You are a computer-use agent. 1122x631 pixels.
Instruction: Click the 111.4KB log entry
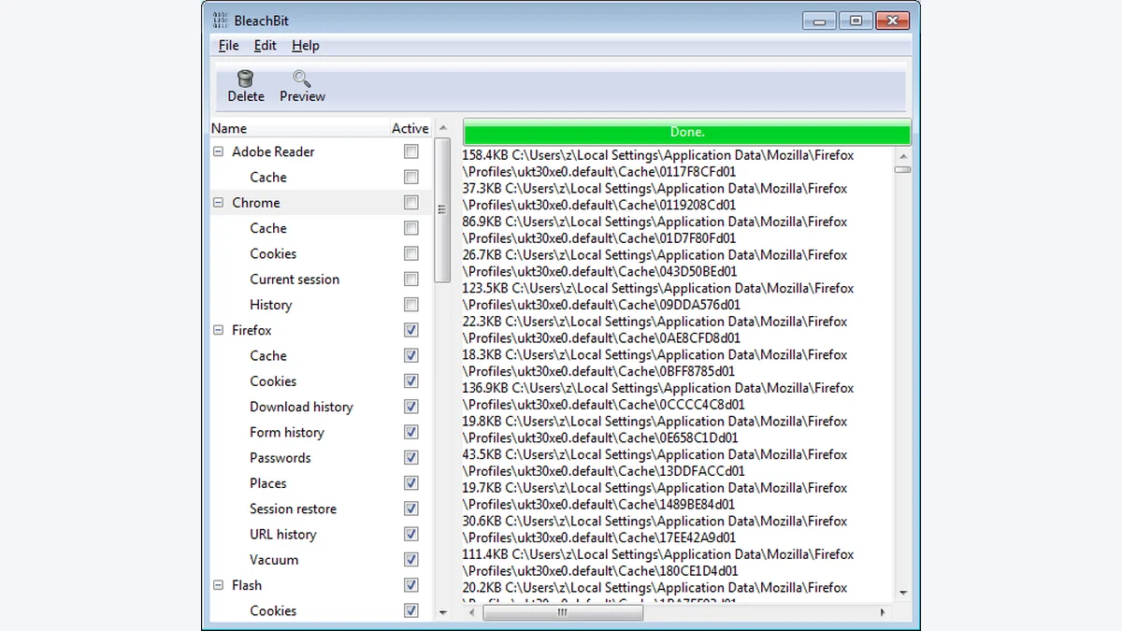658,563
